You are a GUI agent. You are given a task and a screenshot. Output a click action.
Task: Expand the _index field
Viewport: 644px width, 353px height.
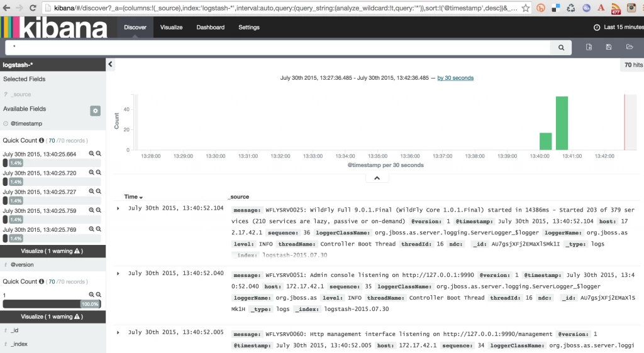pyautogui.click(x=19, y=344)
